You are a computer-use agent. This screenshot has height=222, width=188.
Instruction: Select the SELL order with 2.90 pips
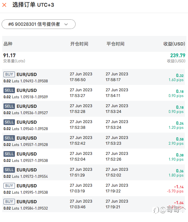pyautogui.click(x=93, y=141)
